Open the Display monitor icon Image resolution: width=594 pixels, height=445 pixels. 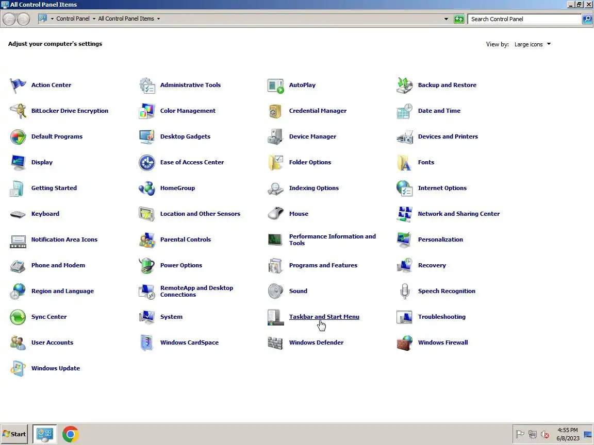click(18, 162)
